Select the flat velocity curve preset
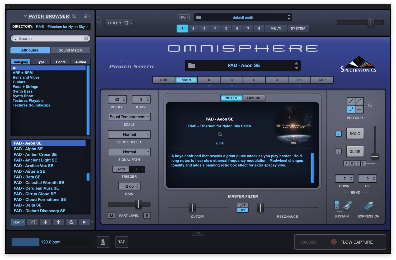Viewport: 396px width, 260px height. pos(359,109)
